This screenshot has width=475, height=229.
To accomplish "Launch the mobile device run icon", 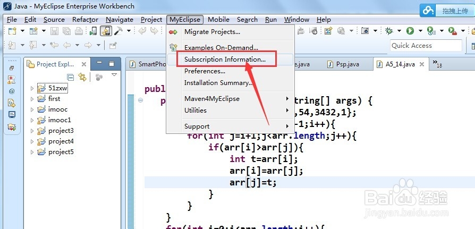I will click(x=94, y=31).
